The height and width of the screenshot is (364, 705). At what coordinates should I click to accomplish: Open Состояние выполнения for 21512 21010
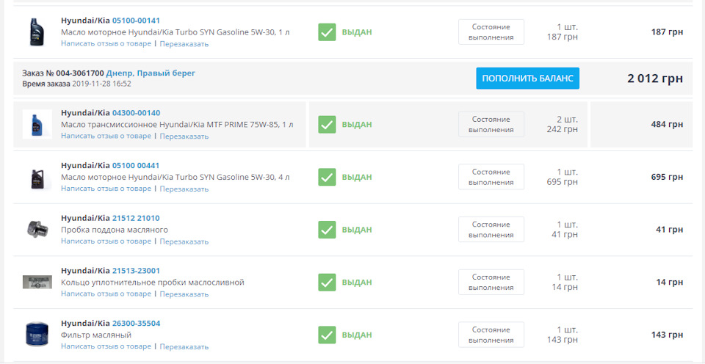[x=491, y=229]
